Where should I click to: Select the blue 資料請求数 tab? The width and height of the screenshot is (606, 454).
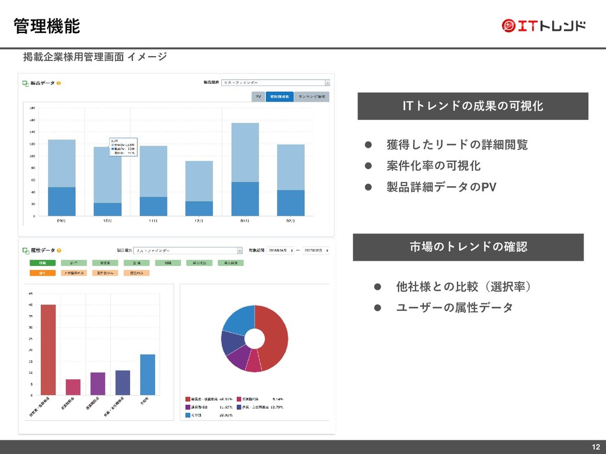coord(279,96)
